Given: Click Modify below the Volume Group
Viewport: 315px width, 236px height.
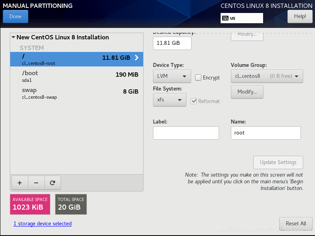Looking at the screenshot, I should point(247,92).
